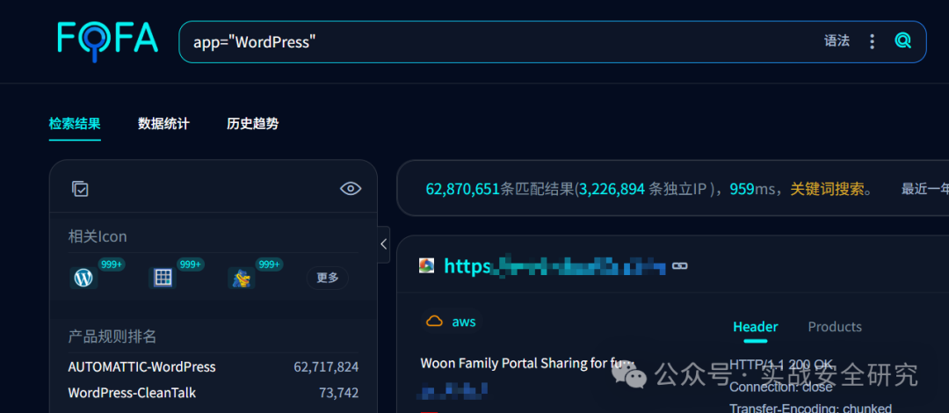Image resolution: width=949 pixels, height=413 pixels.
Task: Click the 3,226,894 unique IP count
Action: coord(612,189)
